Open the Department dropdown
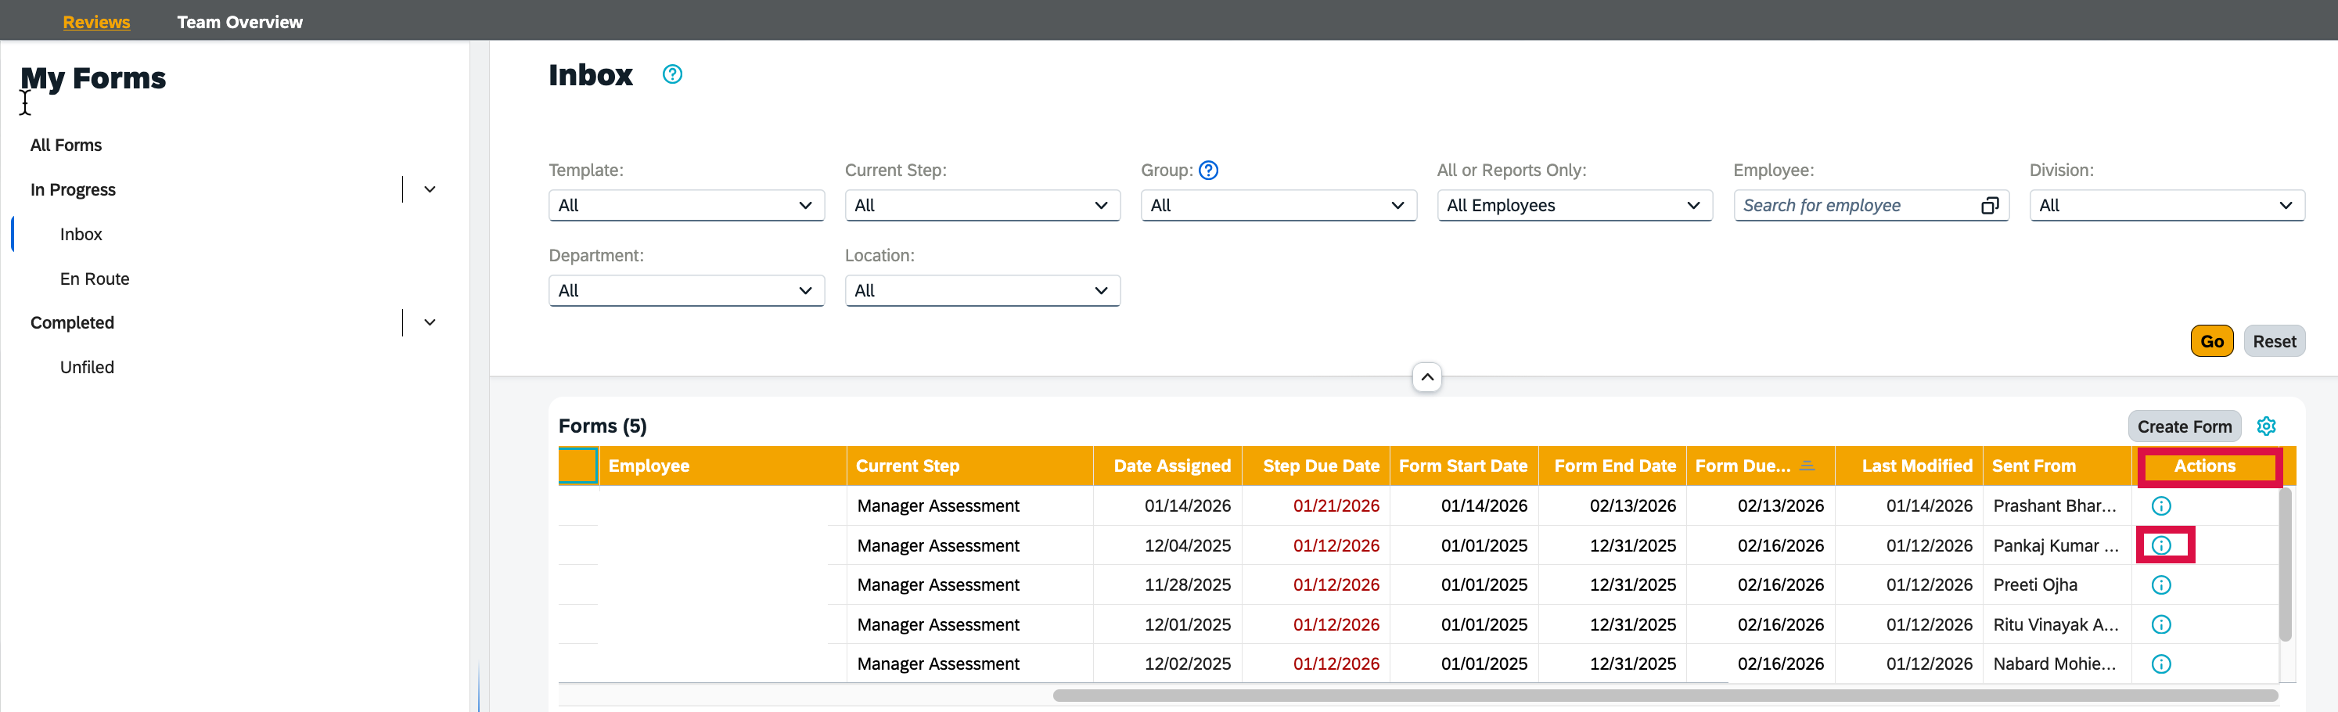 click(686, 290)
